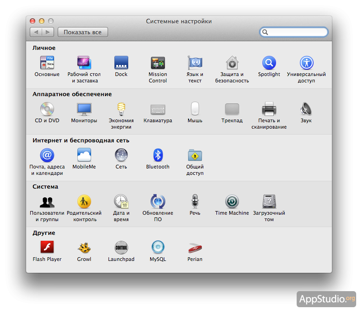Open the Сеть network pane
Screen dimensions: 358x309
pos(121,156)
